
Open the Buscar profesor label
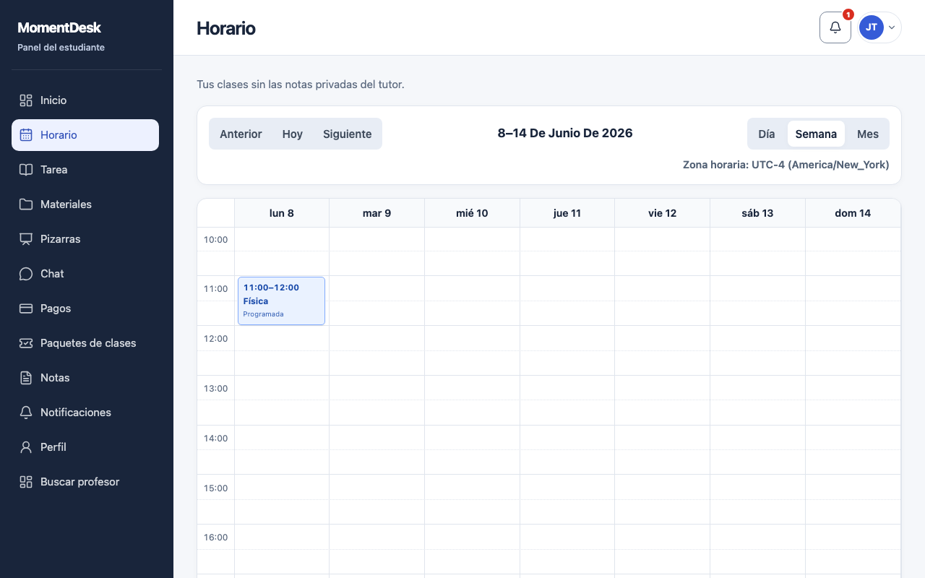click(79, 482)
